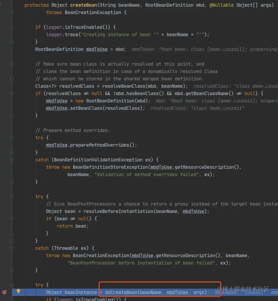Click mbdToUse in RootBeanDefinition declaration line

(x=97, y=49)
